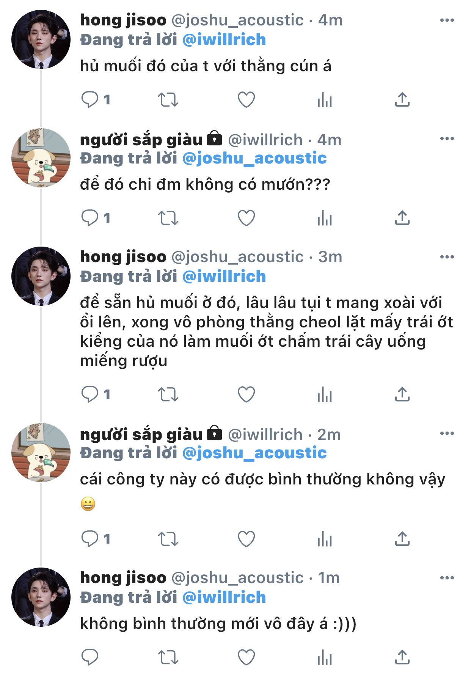Open more options for the 'để đó chi' tweet
This screenshot has height=673, width=471.
[x=447, y=139]
